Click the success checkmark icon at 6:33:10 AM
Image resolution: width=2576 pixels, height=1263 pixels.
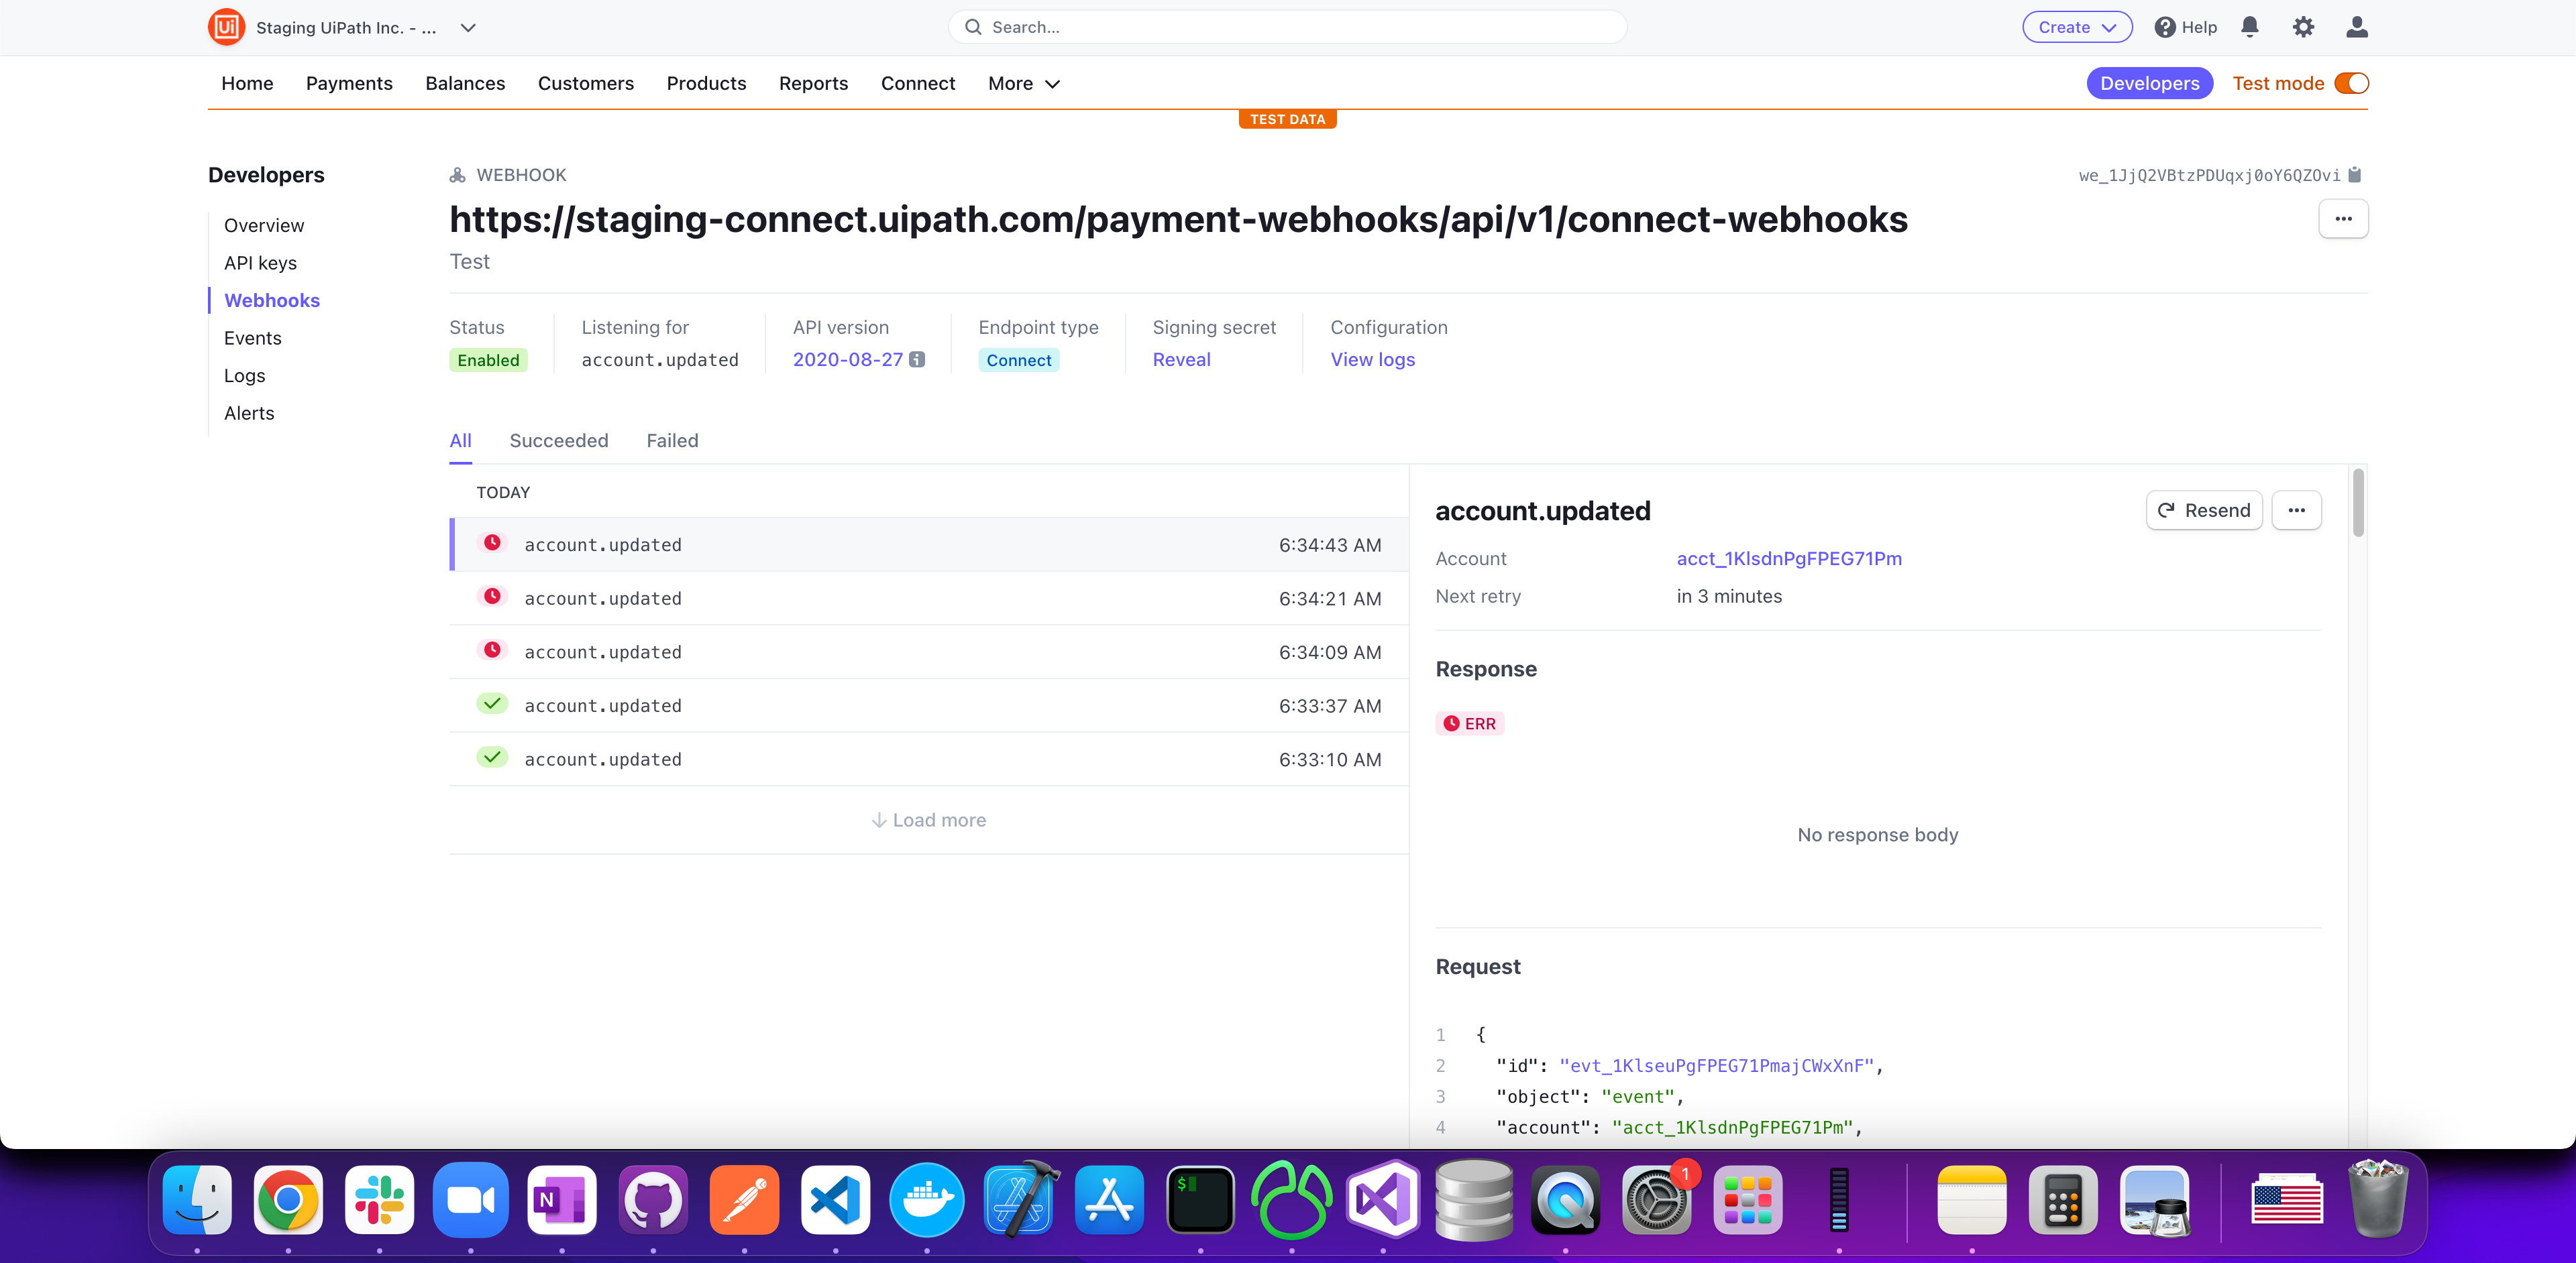(492, 758)
